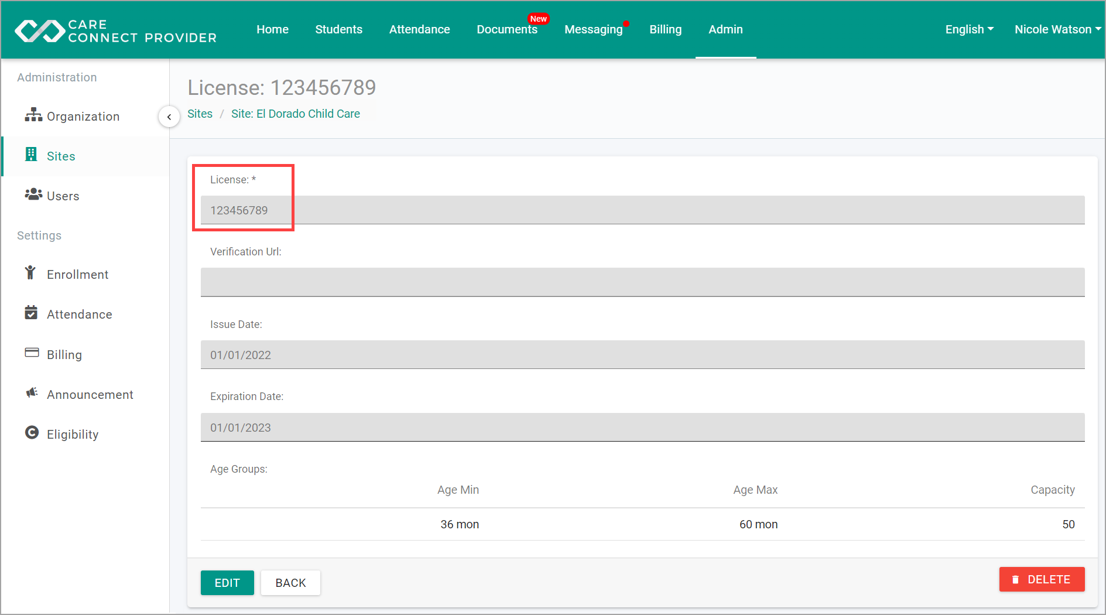Image resolution: width=1106 pixels, height=615 pixels.
Task: Click the Eligibility circle icon
Action: [x=32, y=433]
